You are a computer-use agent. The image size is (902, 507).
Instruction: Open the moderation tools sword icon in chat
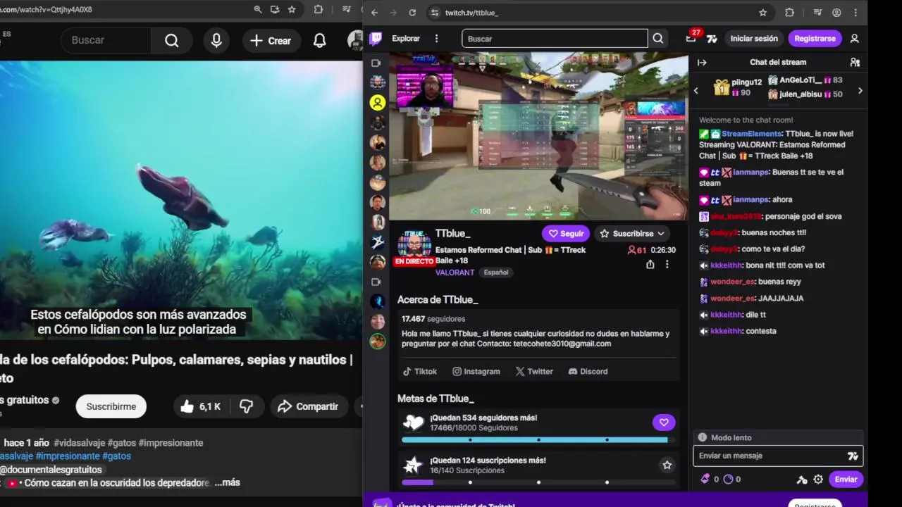(802, 480)
